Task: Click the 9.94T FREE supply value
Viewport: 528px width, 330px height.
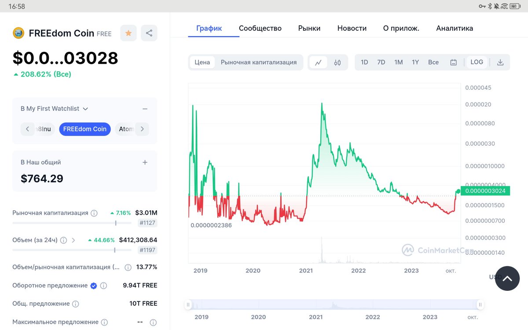Action: pos(140,286)
